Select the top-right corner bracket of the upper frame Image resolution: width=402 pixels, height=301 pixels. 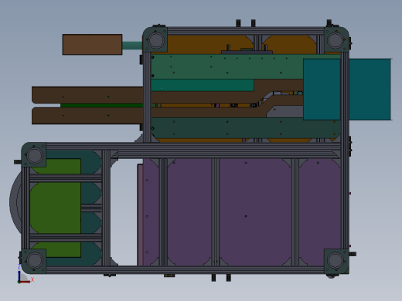point(336,39)
